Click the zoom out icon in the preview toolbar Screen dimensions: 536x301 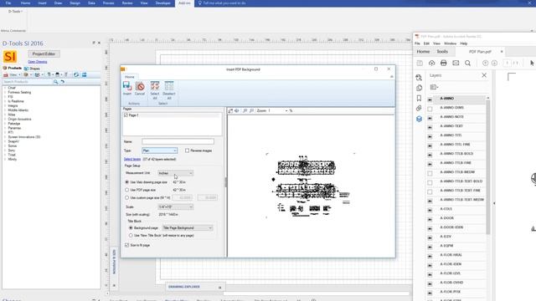click(251, 110)
